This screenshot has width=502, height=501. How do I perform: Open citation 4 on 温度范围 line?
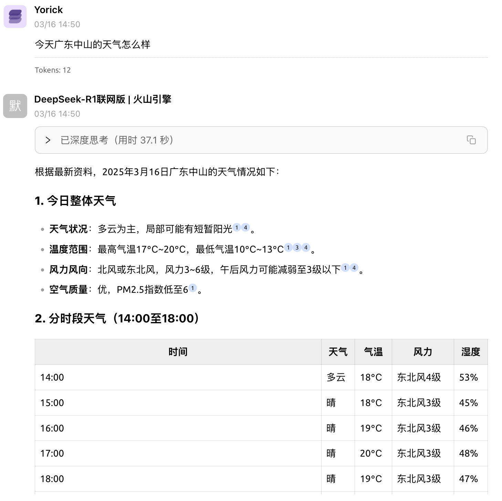306,247
